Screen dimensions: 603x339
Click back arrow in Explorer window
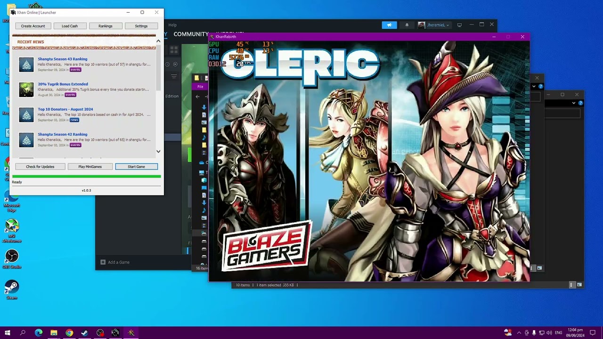pyautogui.click(x=197, y=97)
